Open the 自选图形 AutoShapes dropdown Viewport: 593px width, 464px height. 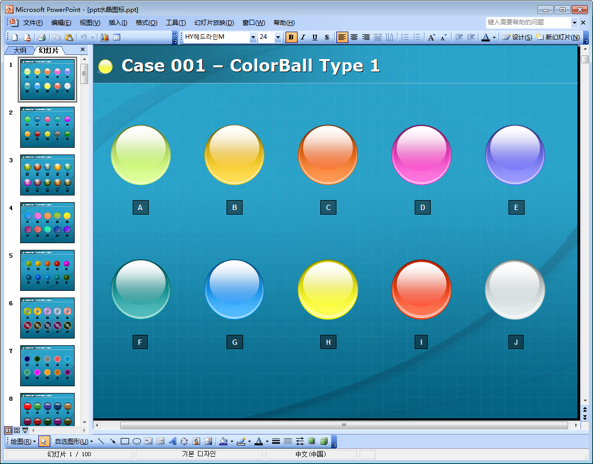tap(74, 441)
